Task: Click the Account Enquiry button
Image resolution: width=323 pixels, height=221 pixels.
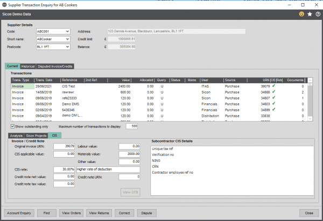Action: [19, 213]
